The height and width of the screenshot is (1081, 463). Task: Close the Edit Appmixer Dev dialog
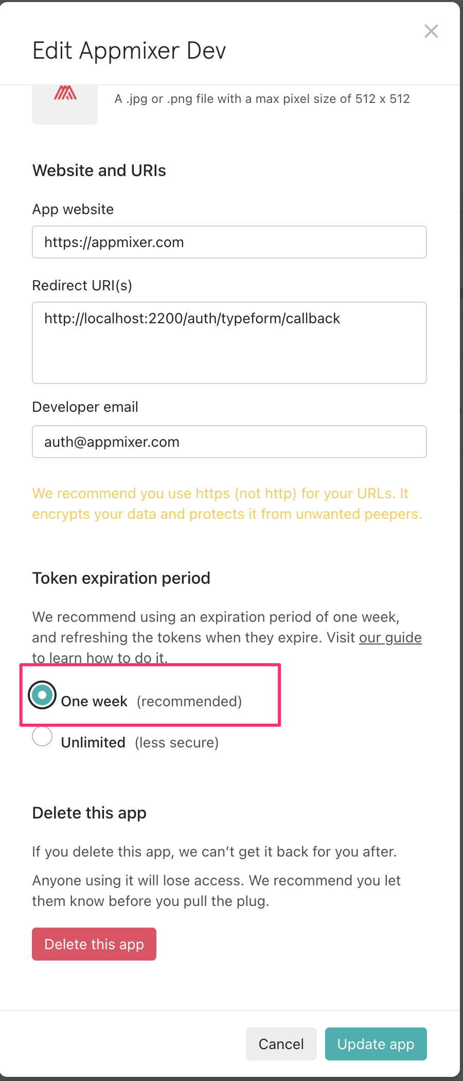(x=431, y=31)
